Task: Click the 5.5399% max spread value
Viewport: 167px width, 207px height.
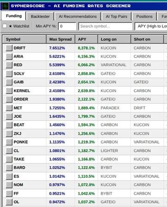Action: pos(57,65)
